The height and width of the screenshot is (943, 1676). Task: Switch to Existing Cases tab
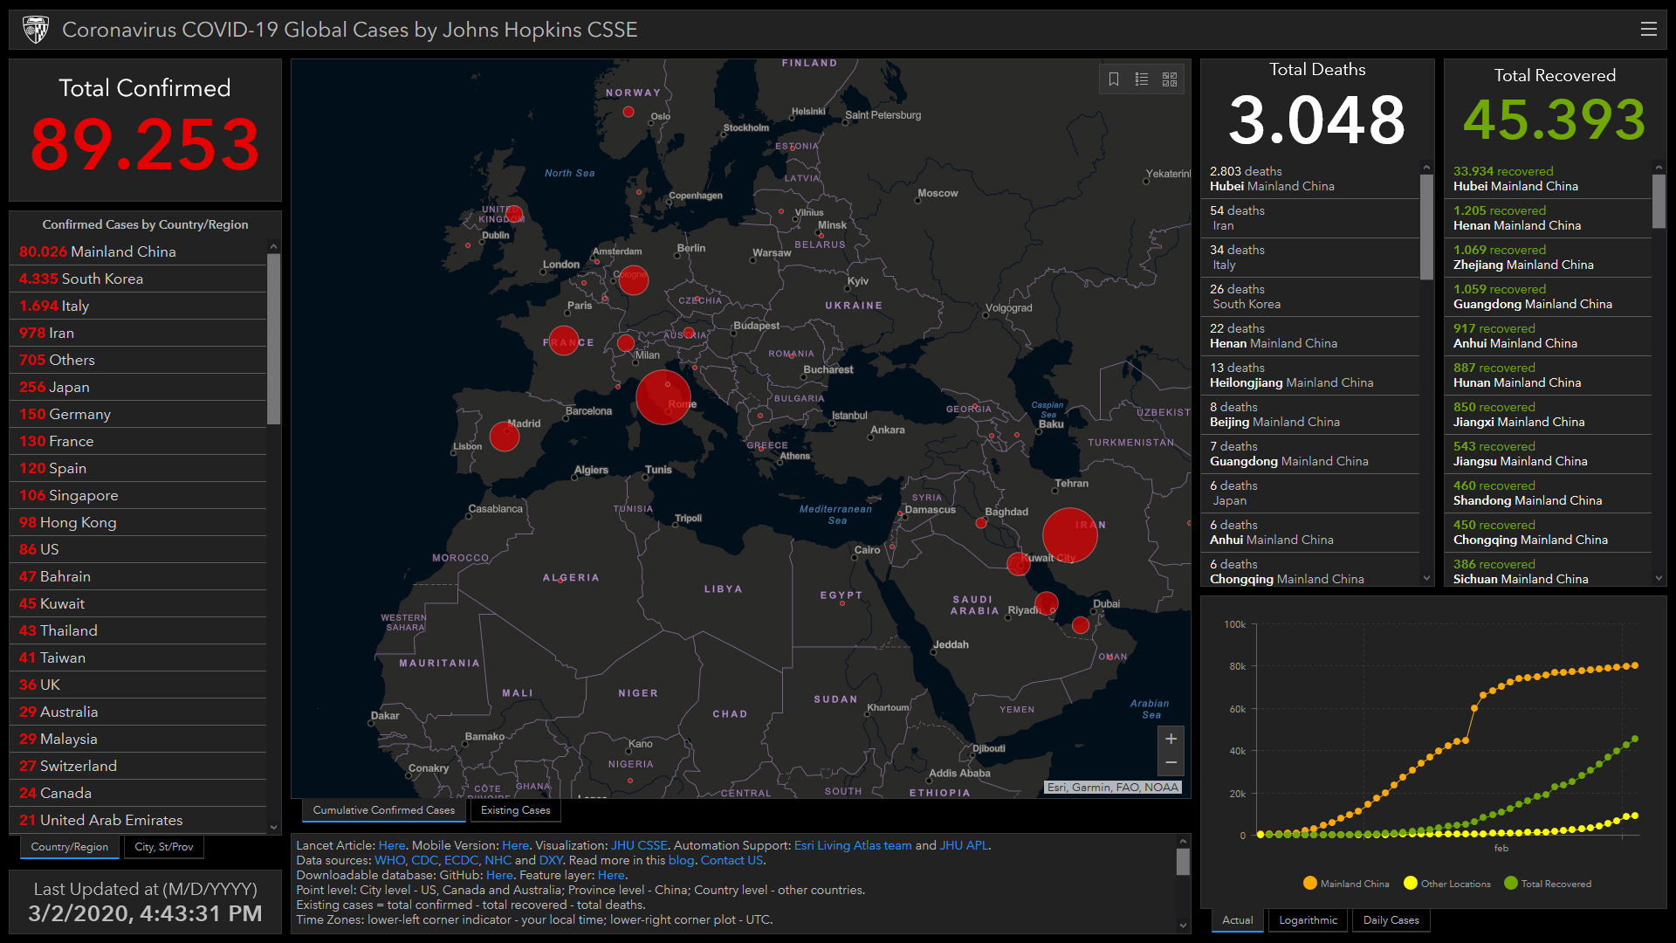pyautogui.click(x=516, y=810)
